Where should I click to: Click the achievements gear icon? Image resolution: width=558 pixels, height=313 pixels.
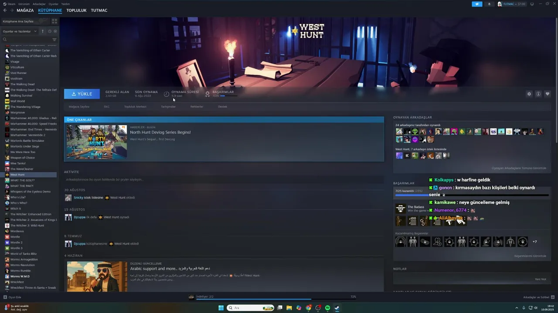(208, 94)
